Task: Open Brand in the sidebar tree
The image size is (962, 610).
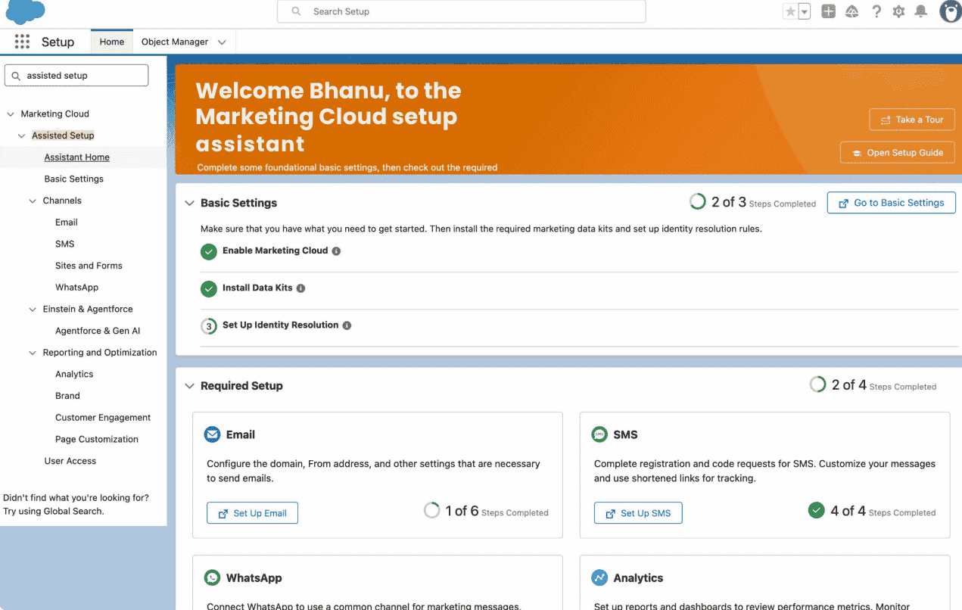Action: [x=67, y=396]
